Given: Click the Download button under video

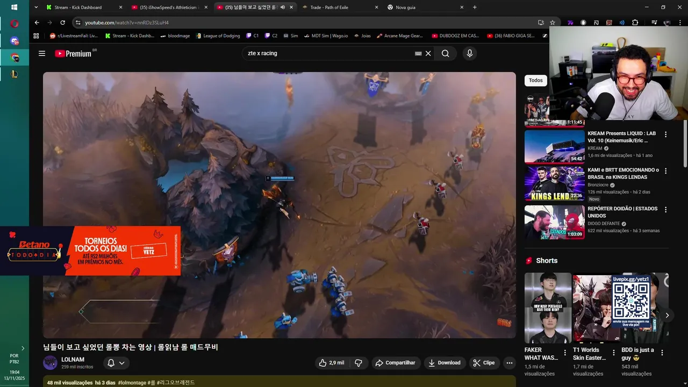Looking at the screenshot, I should 445,363.
